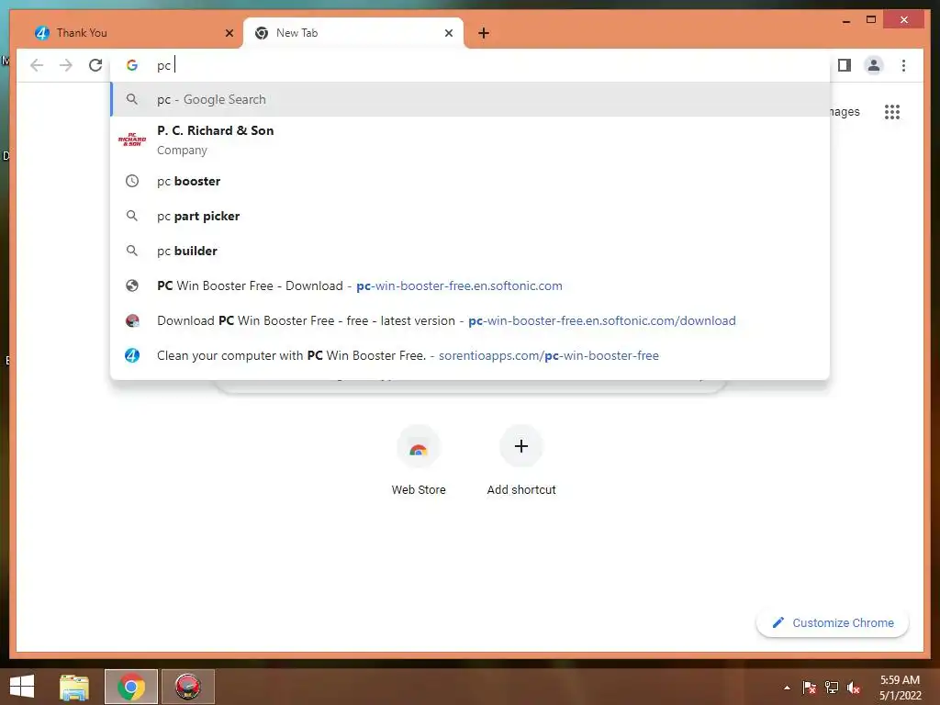The width and height of the screenshot is (940, 705).
Task: Click the P. C. Richard & Son logo icon
Action: (132, 140)
